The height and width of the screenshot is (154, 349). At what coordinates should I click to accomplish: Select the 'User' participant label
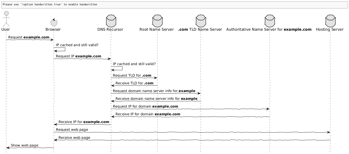pyautogui.click(x=6, y=29)
